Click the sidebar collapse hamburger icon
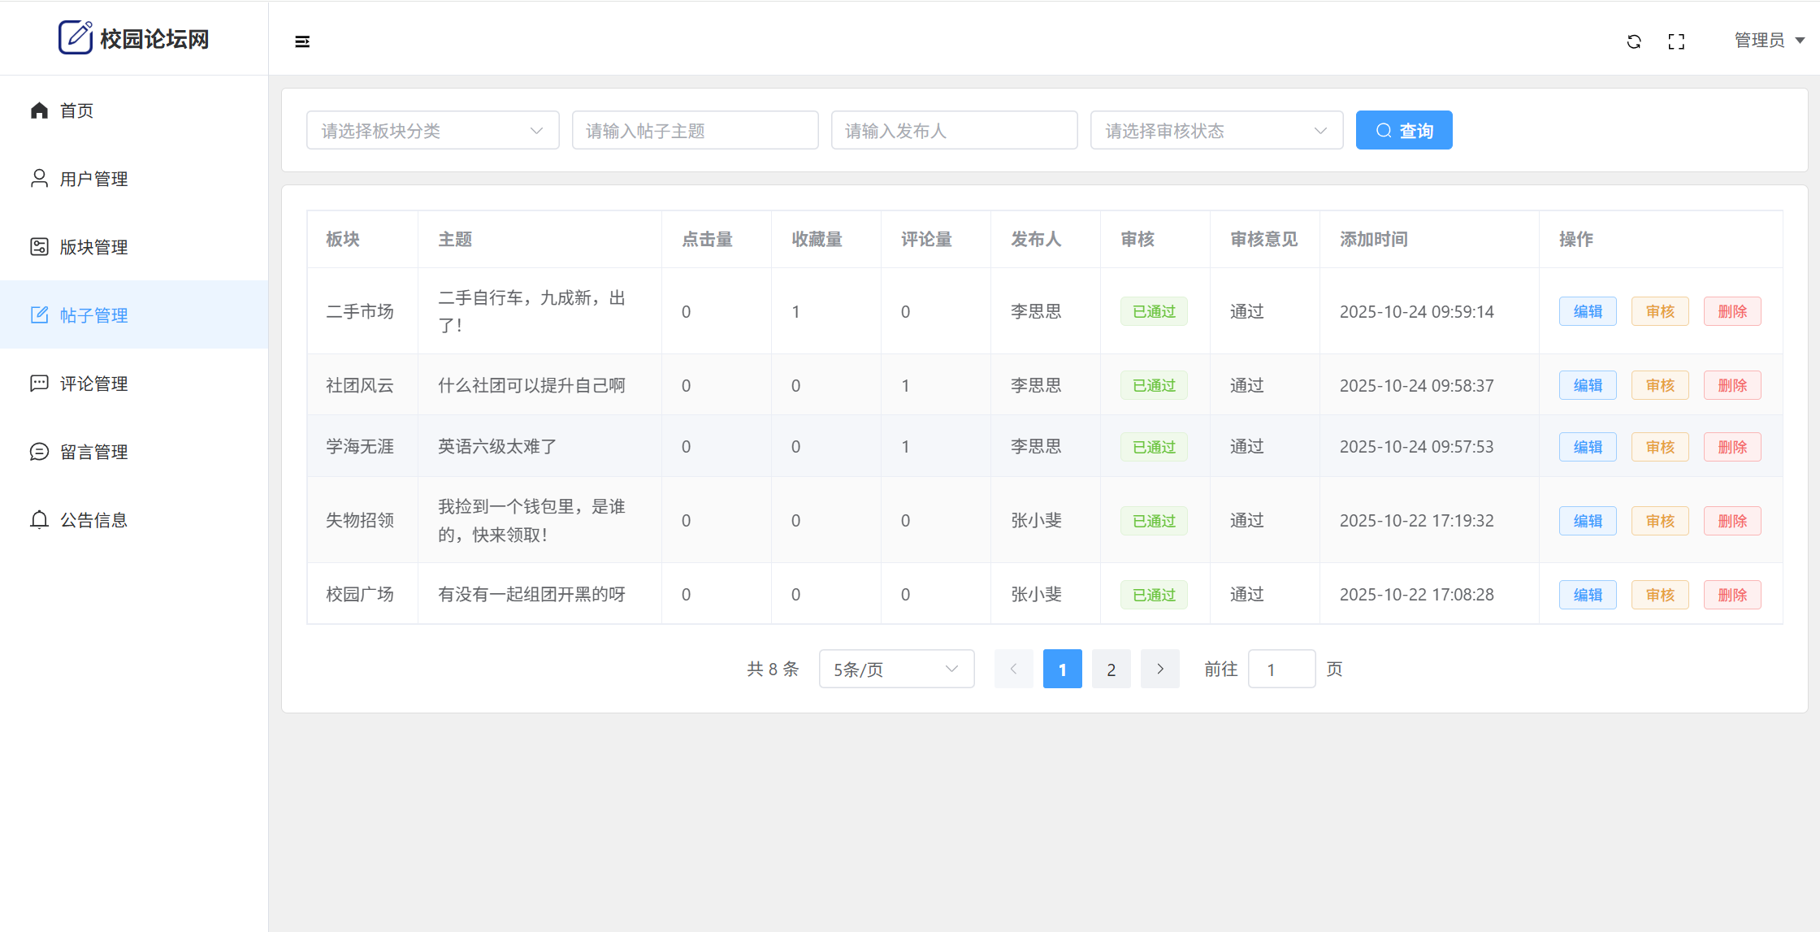This screenshot has height=932, width=1820. (x=302, y=41)
